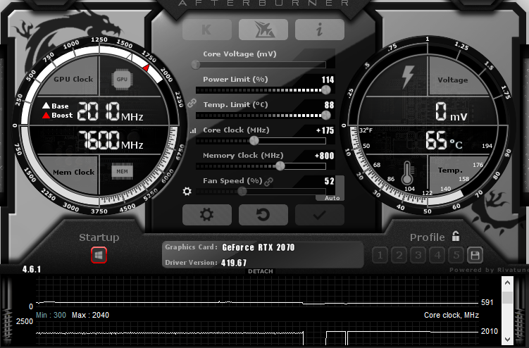Click the Fan Speed slider handle

coord(242,192)
